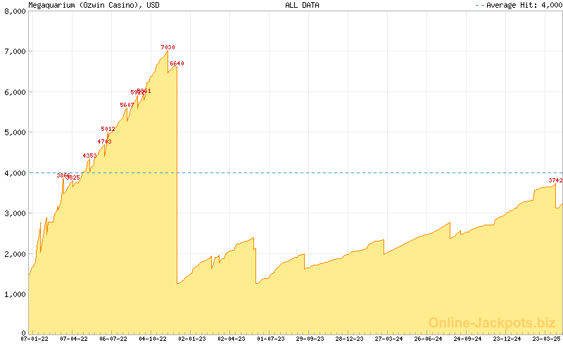Click the 26-06-24 date label
The image size is (563, 345).
pos(427,339)
